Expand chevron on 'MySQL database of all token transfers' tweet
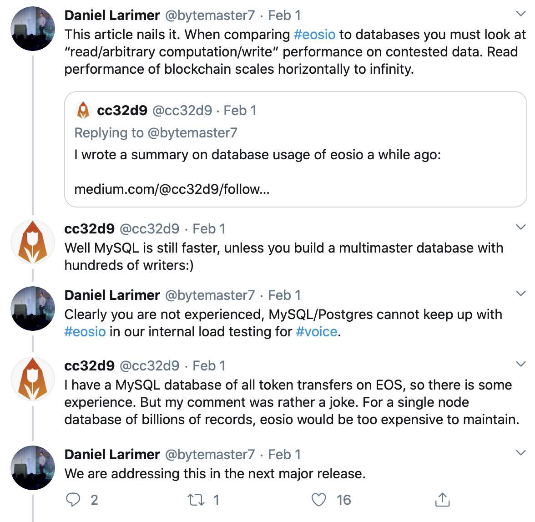Image resolution: width=535 pixels, height=522 pixels. [x=521, y=364]
